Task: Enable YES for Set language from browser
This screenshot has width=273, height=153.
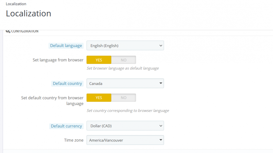Action: [x=99, y=60]
